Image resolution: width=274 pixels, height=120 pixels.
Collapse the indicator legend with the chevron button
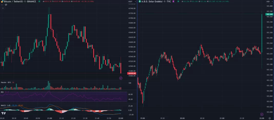(3, 8)
